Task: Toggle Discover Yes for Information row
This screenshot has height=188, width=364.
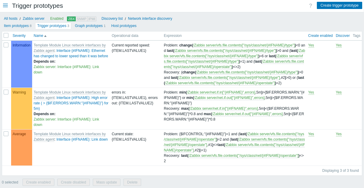Action: pos(339,45)
